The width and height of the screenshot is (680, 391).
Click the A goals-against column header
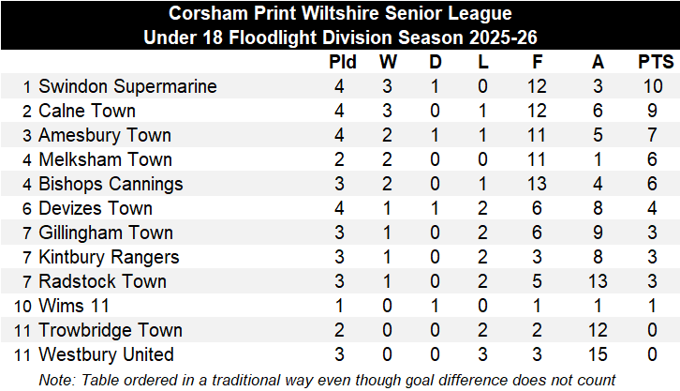[x=598, y=62]
